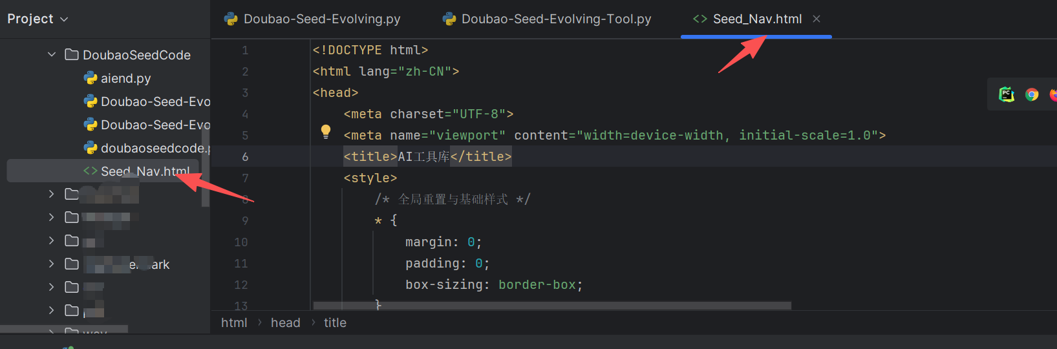The image size is (1057, 349).
Task: Select Seed_Nav.html in the project tree
Action: pos(145,171)
